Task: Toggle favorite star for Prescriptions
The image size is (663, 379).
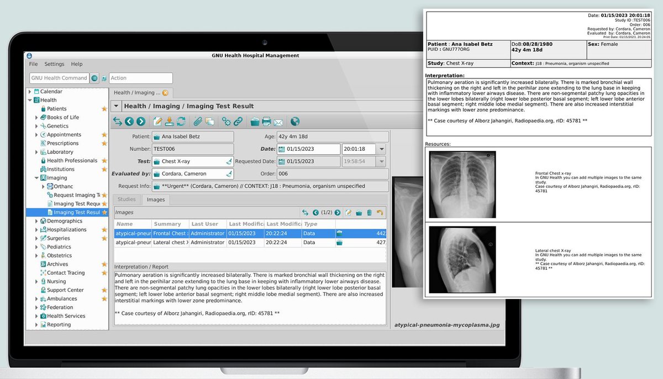Action: coord(104,143)
